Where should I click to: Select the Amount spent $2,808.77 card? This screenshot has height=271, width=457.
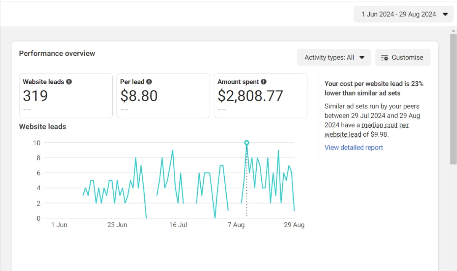pyautogui.click(x=260, y=96)
